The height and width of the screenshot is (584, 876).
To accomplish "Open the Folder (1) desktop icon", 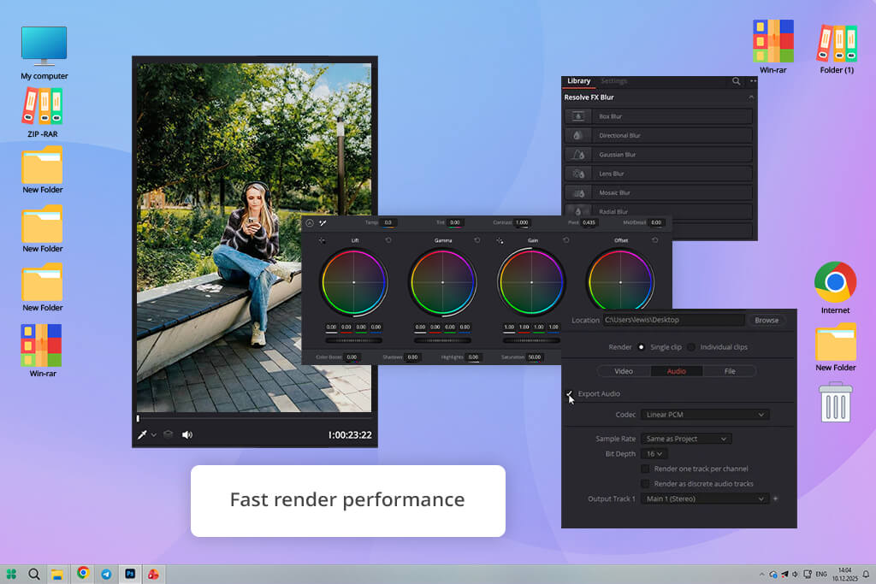I will (837, 49).
